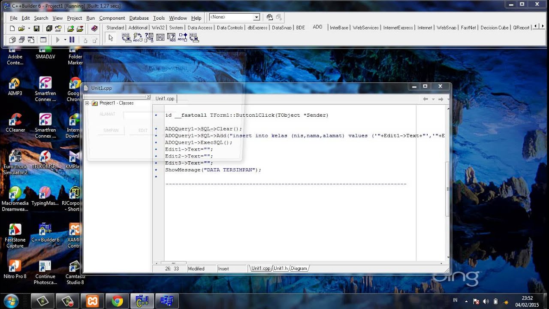This screenshot has height=309, width=549.
Task: Click Add file to project icon
Action: point(70,28)
